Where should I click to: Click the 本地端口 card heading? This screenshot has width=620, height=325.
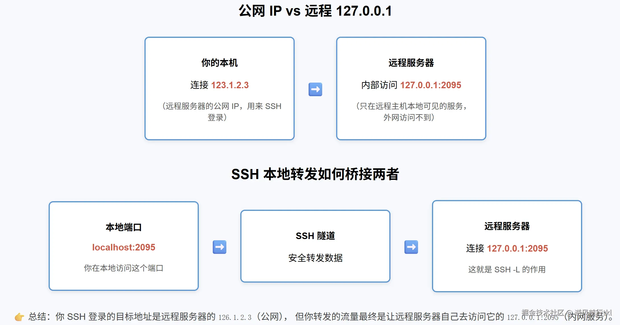[x=124, y=227]
